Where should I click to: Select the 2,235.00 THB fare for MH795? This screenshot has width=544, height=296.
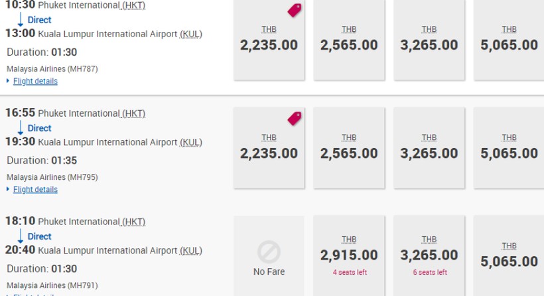(x=269, y=148)
